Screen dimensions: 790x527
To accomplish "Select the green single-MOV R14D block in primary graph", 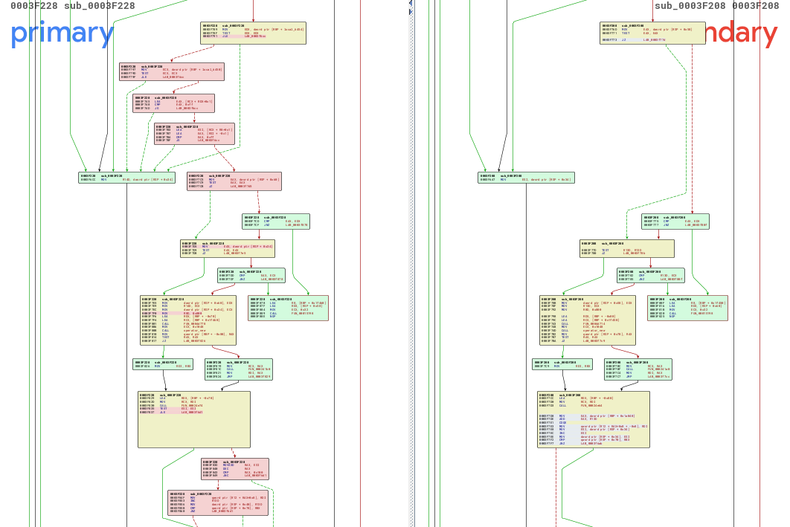I will tap(126, 178).
